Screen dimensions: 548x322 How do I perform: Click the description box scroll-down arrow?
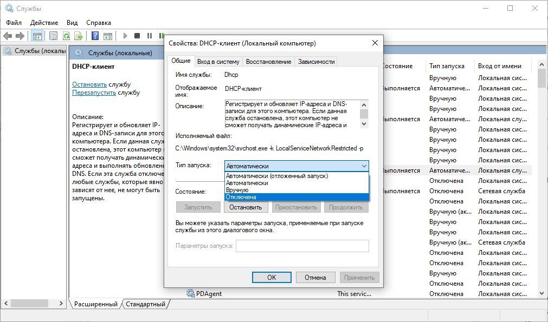tap(364, 124)
